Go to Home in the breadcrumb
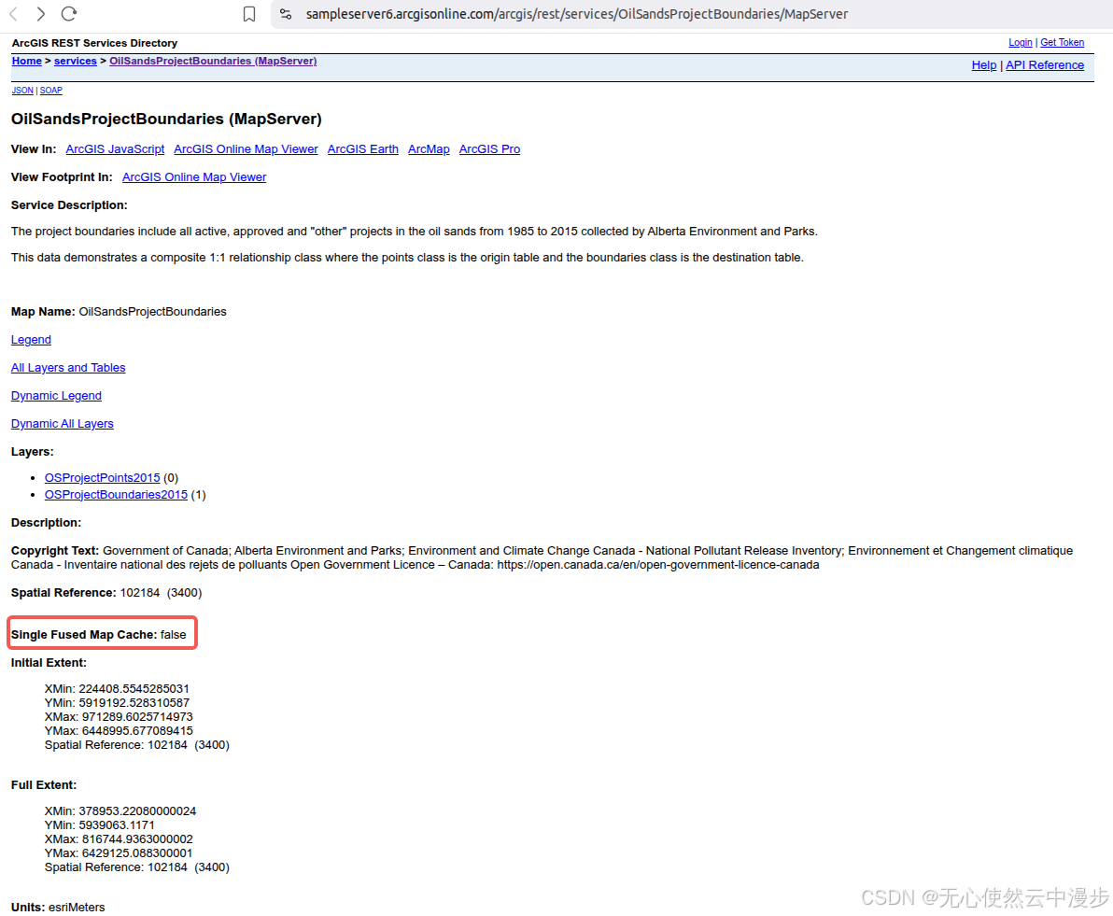The width and height of the screenshot is (1113, 916). pos(27,61)
